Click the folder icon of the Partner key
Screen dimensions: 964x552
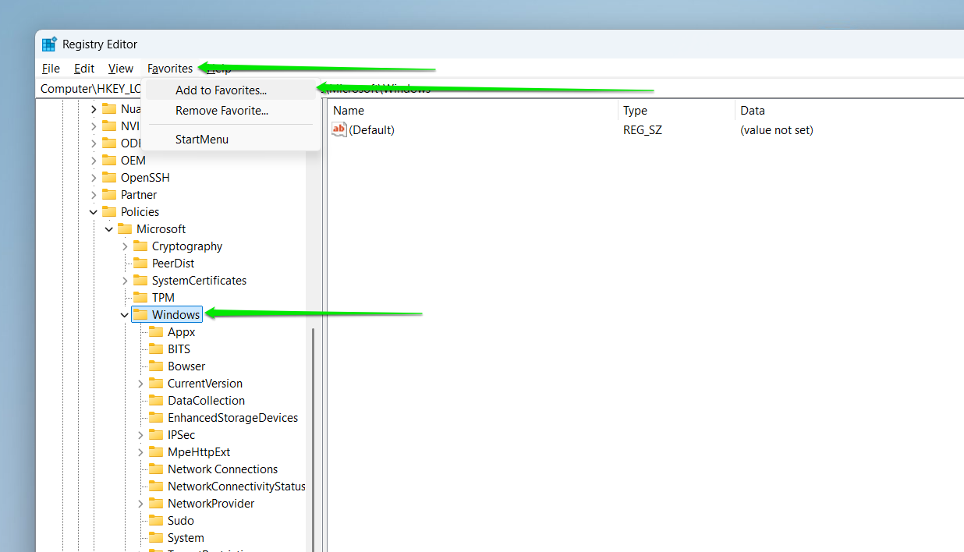(109, 195)
